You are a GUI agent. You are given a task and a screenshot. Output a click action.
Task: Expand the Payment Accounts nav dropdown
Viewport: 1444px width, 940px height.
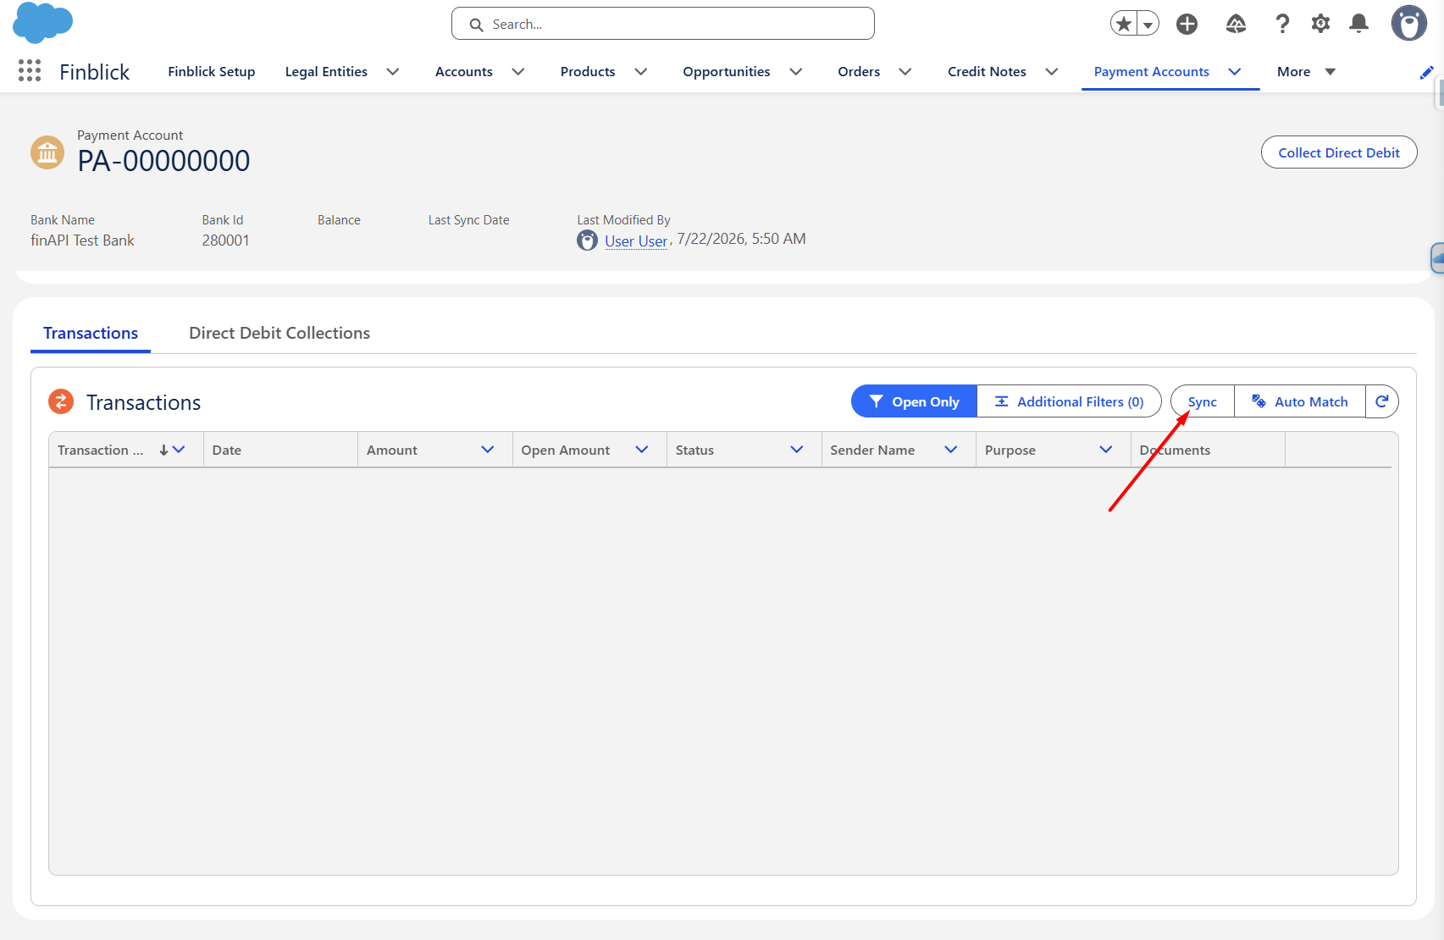click(x=1235, y=72)
